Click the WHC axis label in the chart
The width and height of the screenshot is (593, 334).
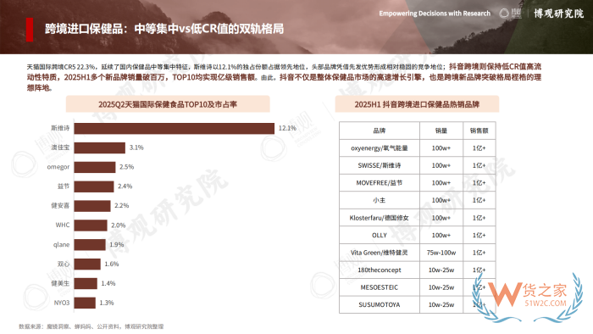[x=63, y=225]
